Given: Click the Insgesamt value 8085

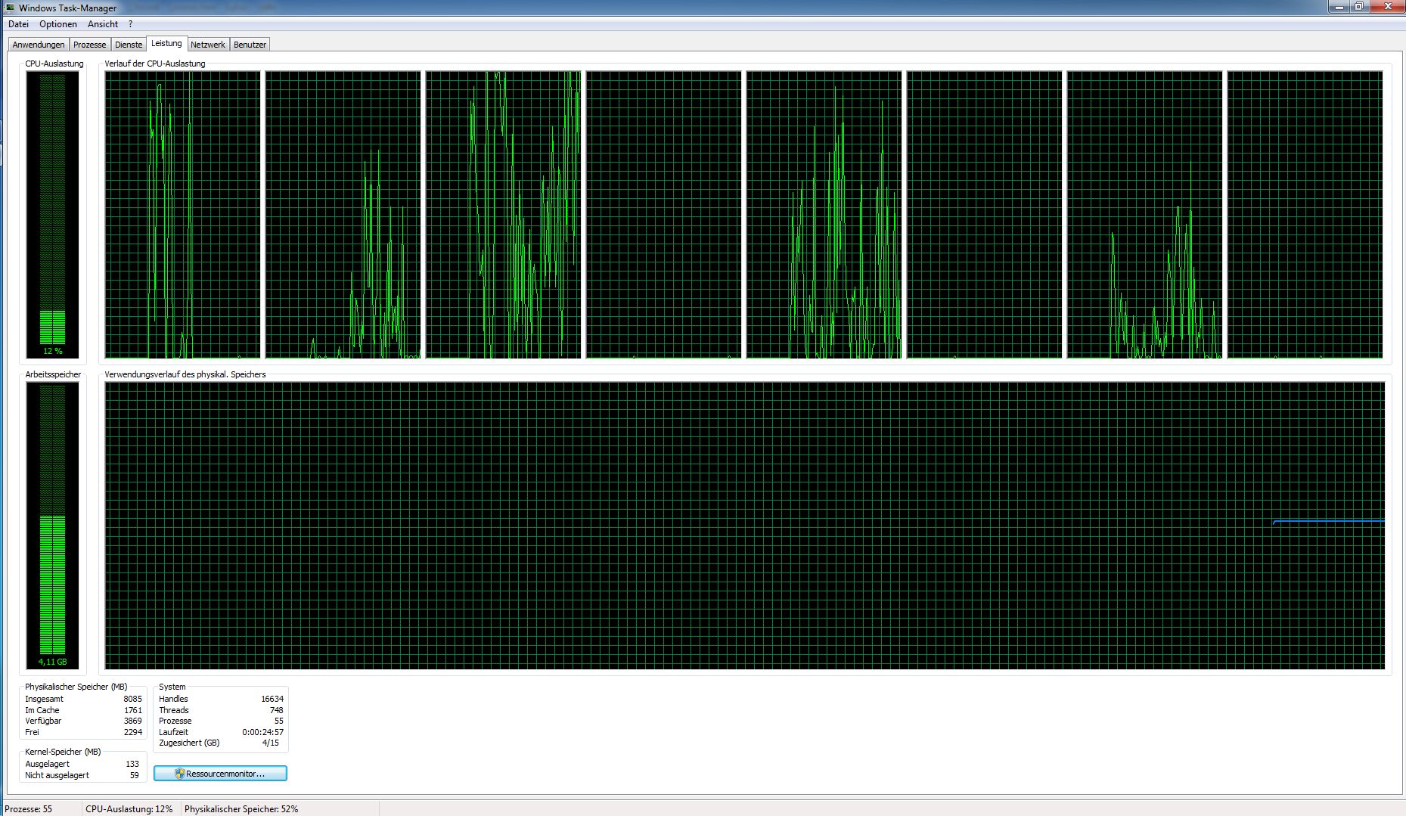Looking at the screenshot, I should (132, 699).
